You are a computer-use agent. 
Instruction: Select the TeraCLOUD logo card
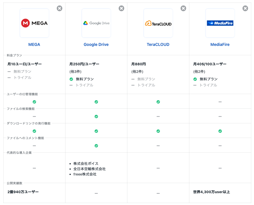(x=158, y=23)
